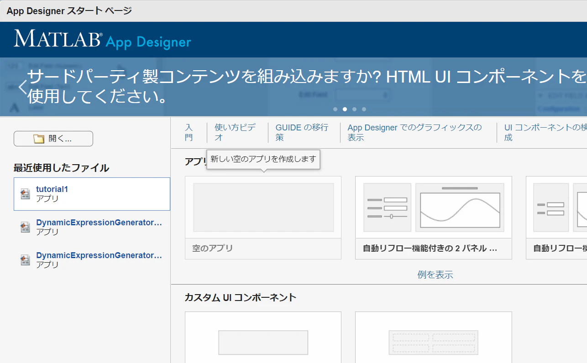The image size is (587, 363).
Task: Click the カスタム UI コンポーネント heading
Action: click(x=241, y=298)
